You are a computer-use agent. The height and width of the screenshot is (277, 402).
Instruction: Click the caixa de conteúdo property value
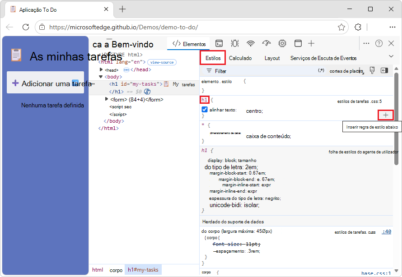coord(268,136)
